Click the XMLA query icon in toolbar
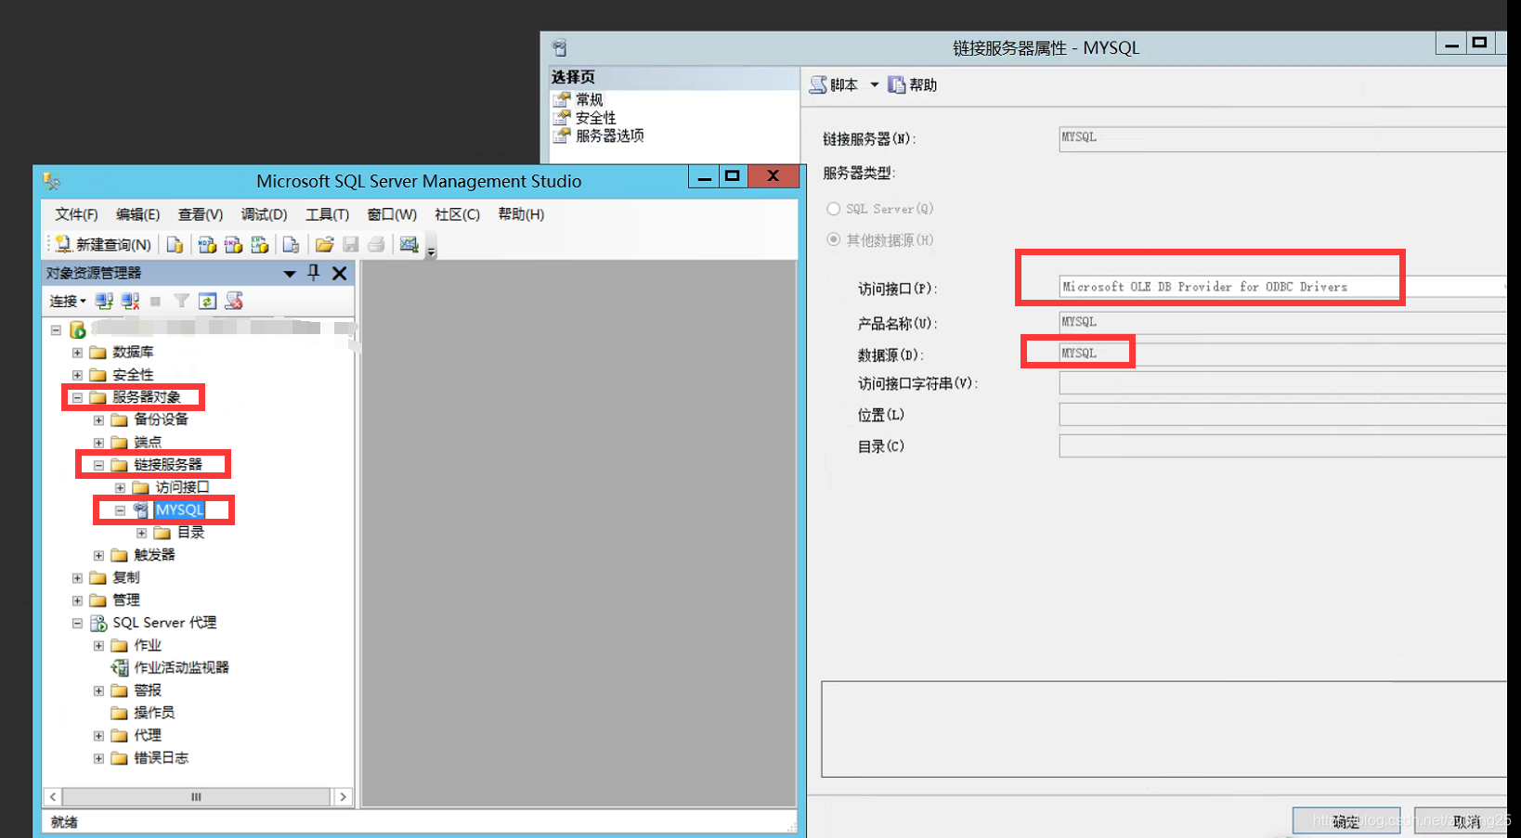The image size is (1521, 838). (x=260, y=244)
